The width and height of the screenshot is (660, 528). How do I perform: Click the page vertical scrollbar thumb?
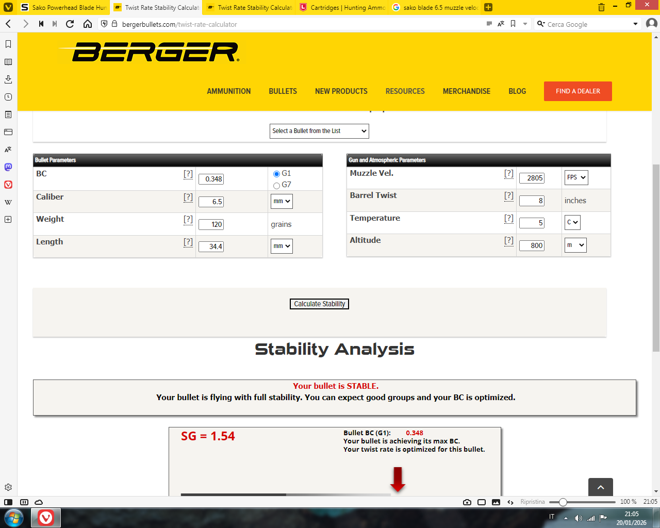point(656,258)
